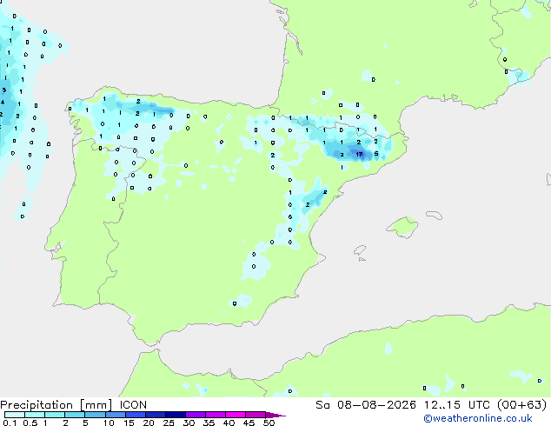
Task: Click legend label '40'
Action: coord(229,423)
